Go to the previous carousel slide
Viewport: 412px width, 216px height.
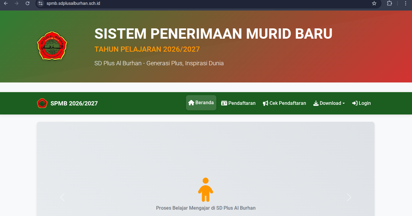click(62, 197)
